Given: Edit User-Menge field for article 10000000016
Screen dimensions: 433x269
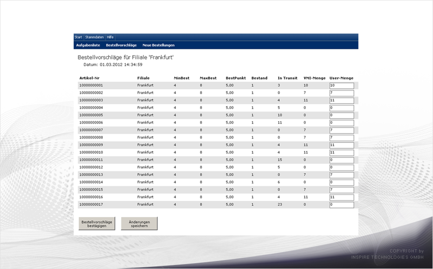Looking at the screenshot, I should click(342, 198).
